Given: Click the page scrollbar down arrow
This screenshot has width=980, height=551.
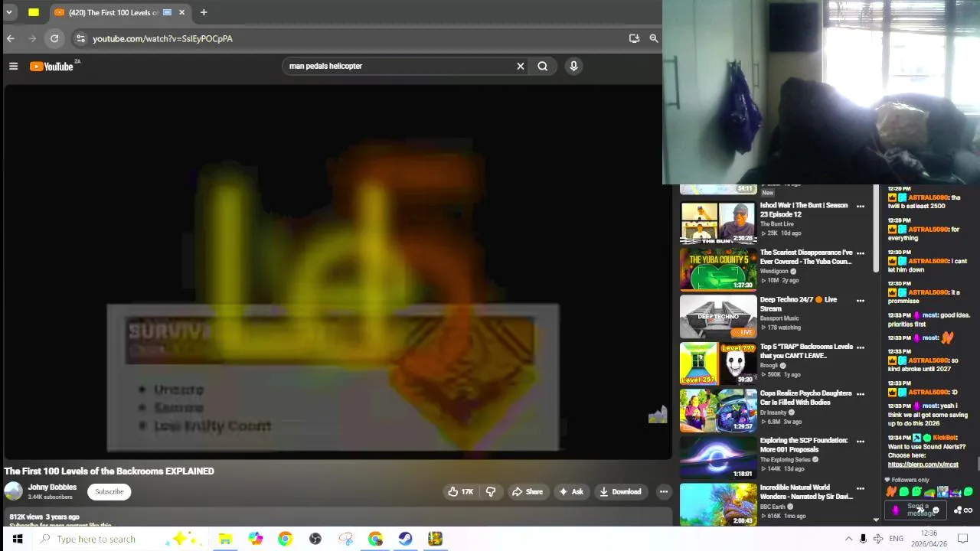Looking at the screenshot, I should coord(876,520).
